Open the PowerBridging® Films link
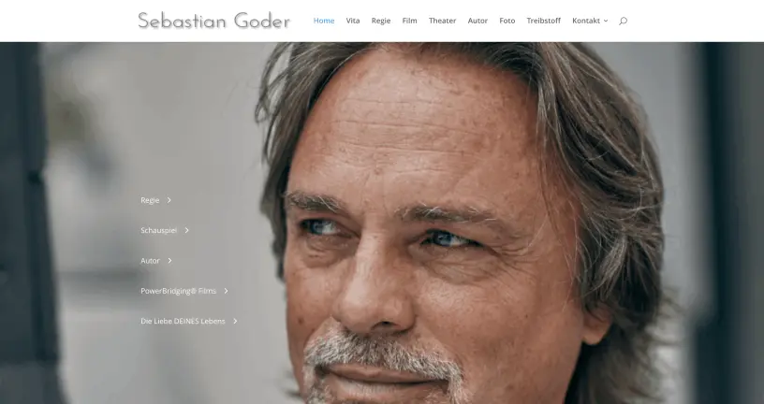The image size is (764, 404). click(x=178, y=291)
